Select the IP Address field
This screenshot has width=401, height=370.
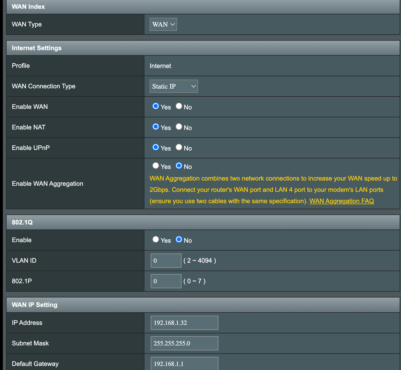click(184, 323)
